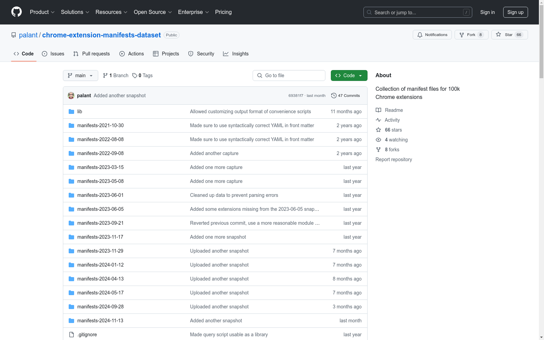
Task: Click the fork icon in Fork button
Action: point(462,35)
